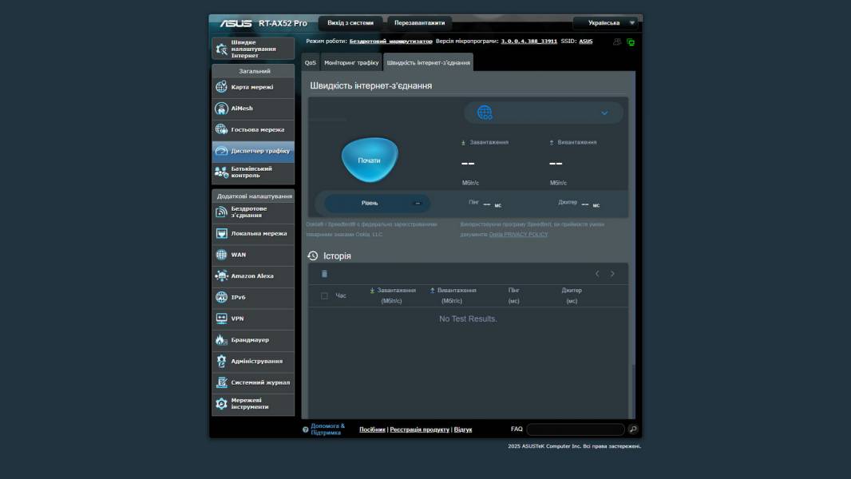Click the Amazon Alexa icon in sidebar
Image resolution: width=851 pixels, height=479 pixels.
(x=222, y=276)
